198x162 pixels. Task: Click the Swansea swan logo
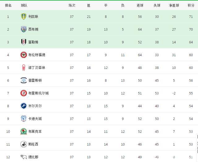[24, 144]
